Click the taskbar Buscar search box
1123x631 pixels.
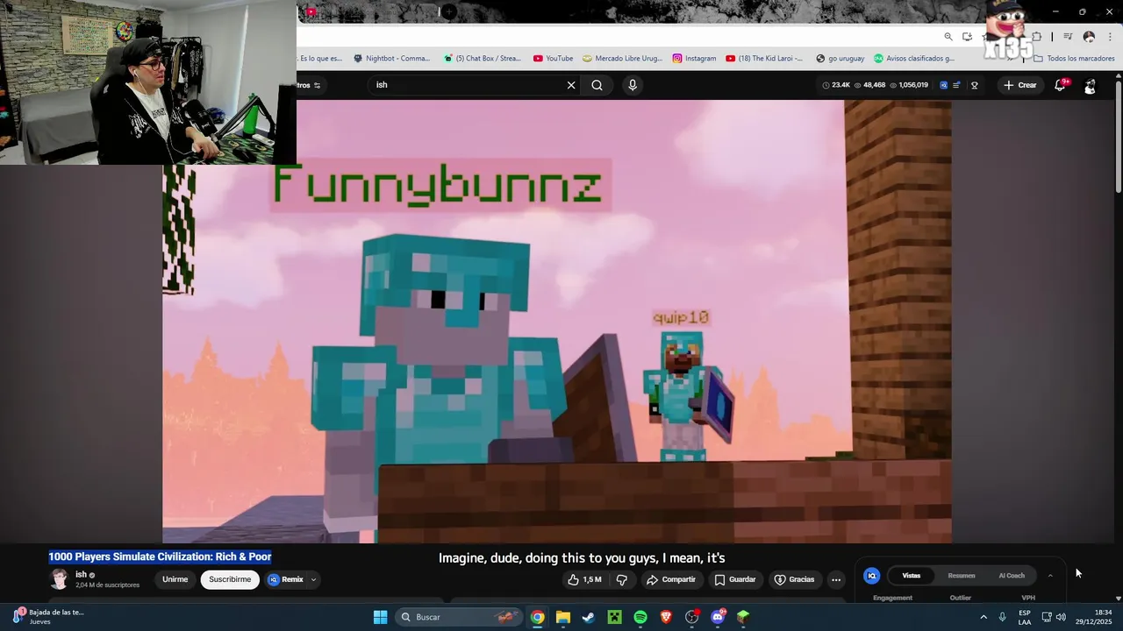pyautogui.click(x=457, y=617)
